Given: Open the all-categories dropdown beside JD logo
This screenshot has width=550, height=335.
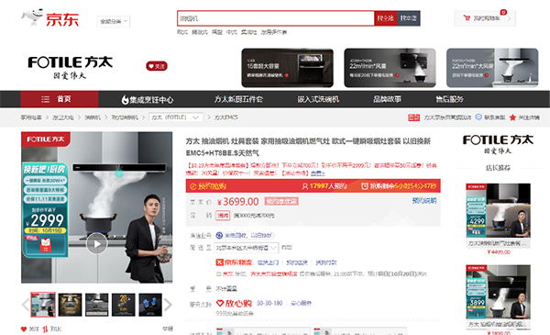Looking at the screenshot, I should coord(114,21).
